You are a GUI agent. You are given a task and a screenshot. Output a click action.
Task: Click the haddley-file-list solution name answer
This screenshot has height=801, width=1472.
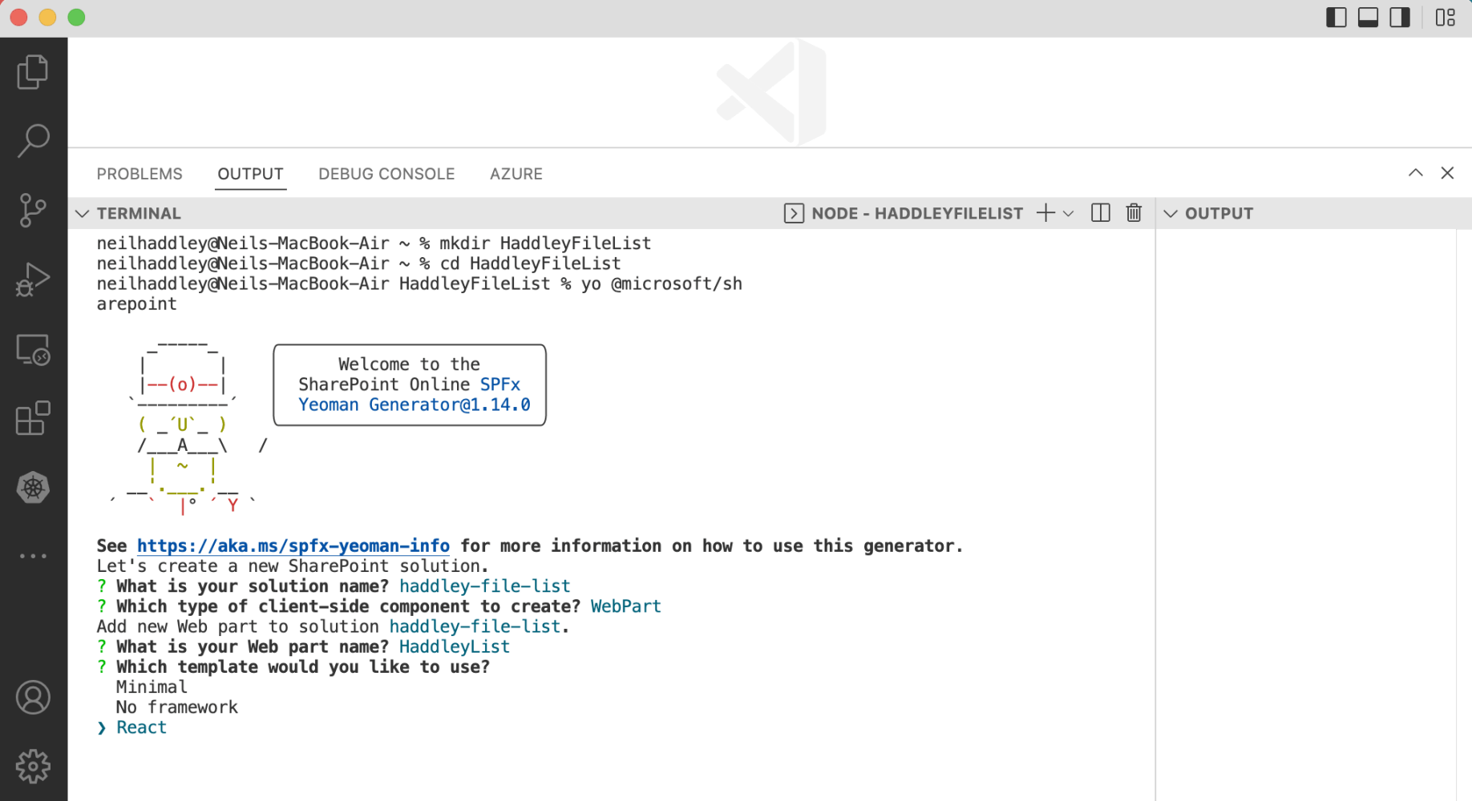pos(485,586)
